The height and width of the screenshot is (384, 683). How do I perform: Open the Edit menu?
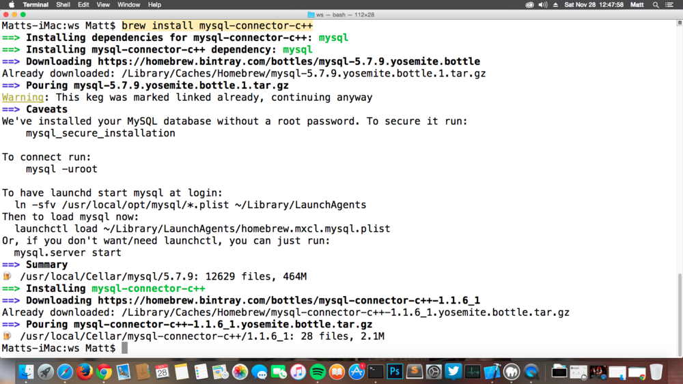(83, 5)
